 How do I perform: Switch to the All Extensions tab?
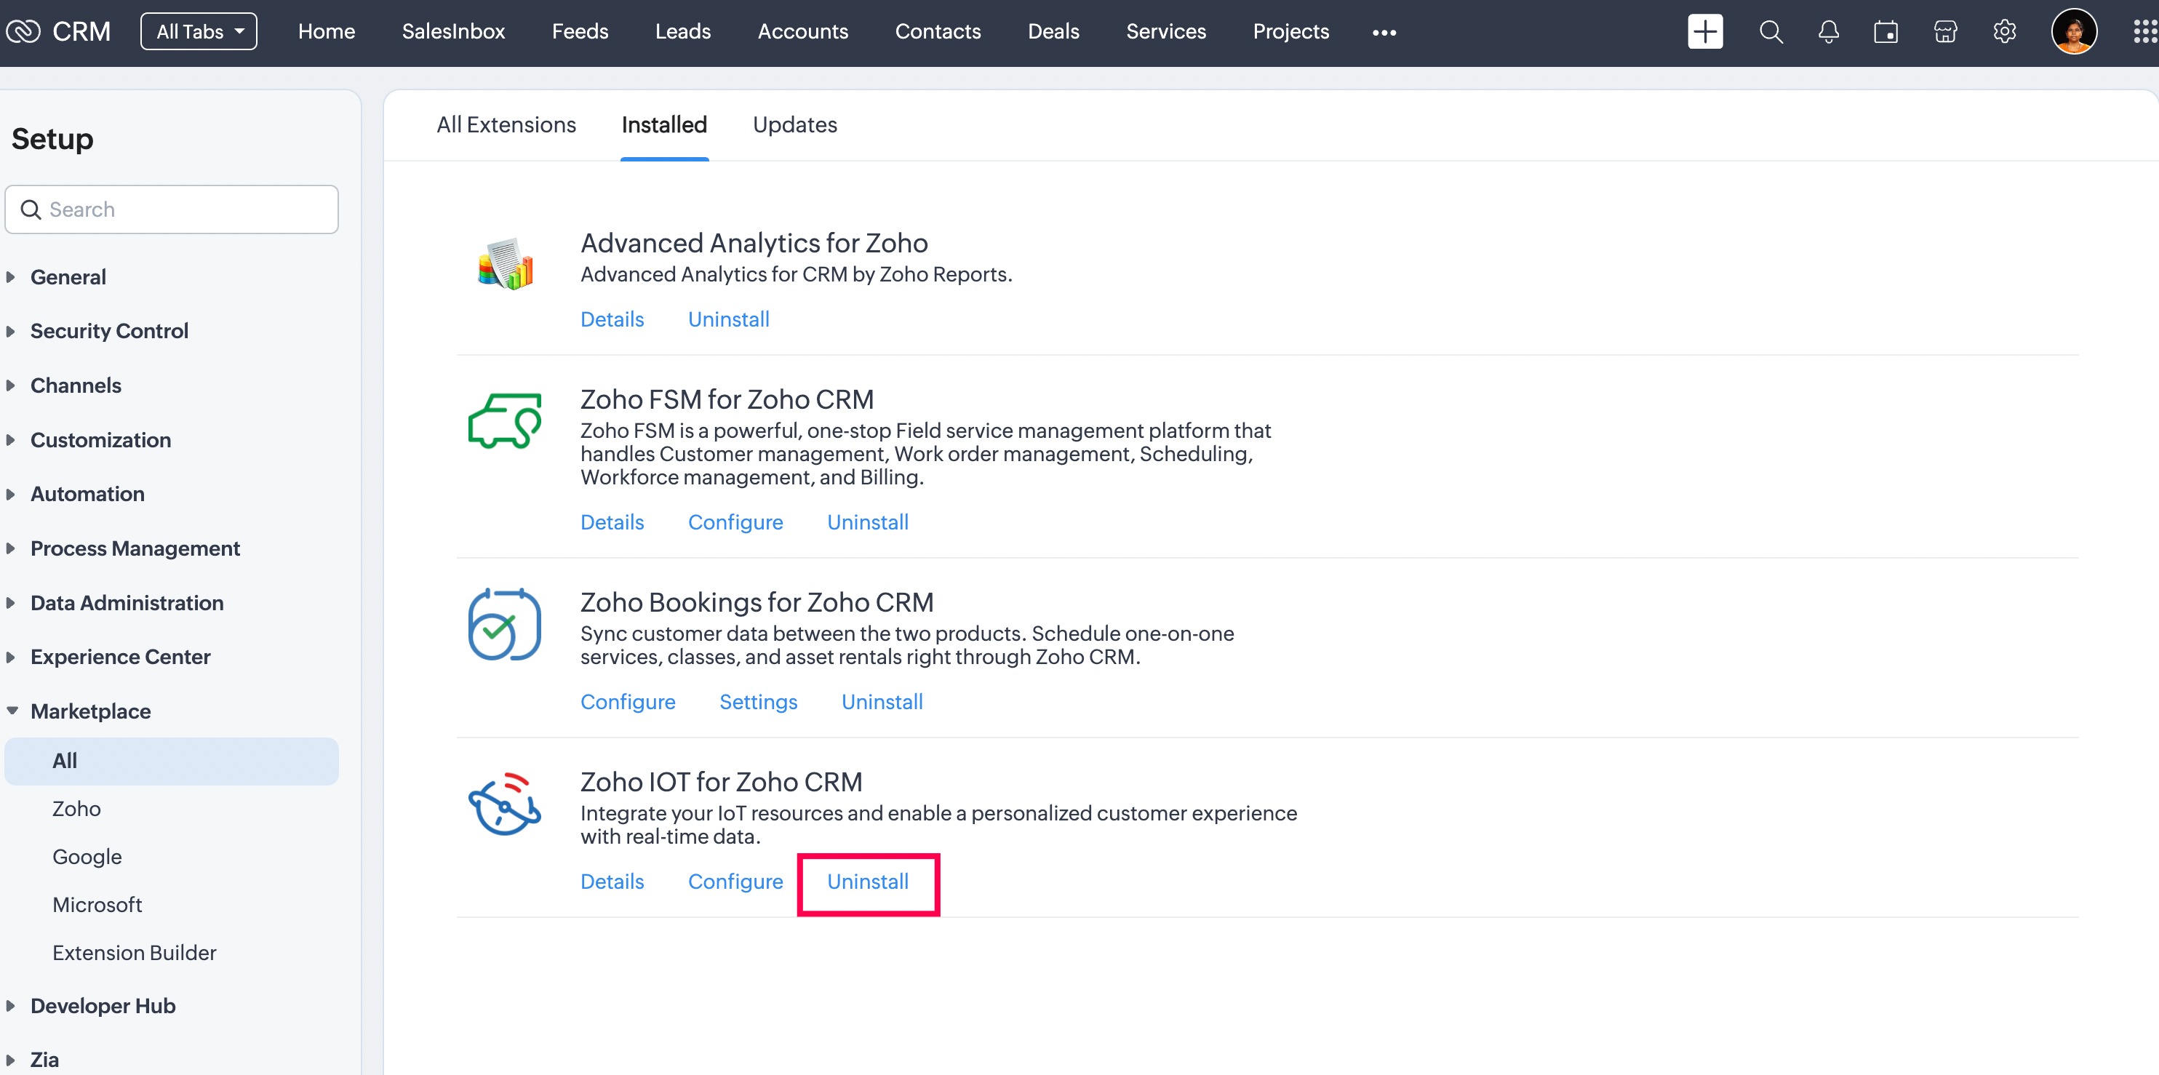coord(506,125)
